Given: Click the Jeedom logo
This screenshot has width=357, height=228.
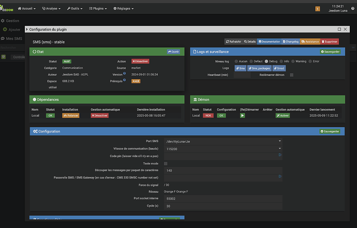Looking at the screenshot, I should coord(6,9).
